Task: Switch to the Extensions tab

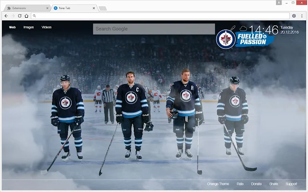Action: [26, 8]
